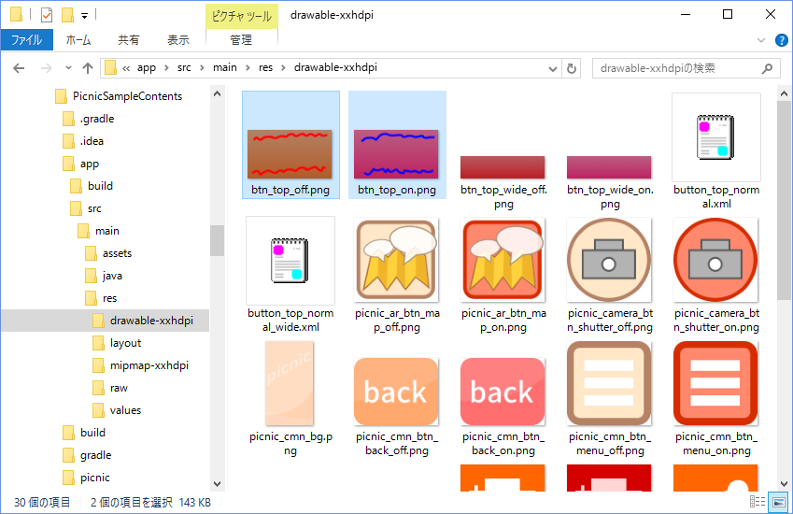Click 'app' in the address breadcrumb
The width and height of the screenshot is (793, 514).
click(147, 68)
